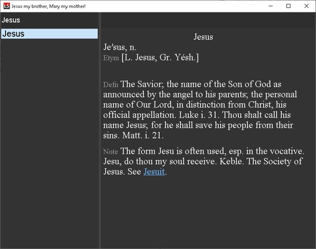The image size is (316, 249).
Task: Click the centered Jesus heading in the article
Action: [203, 37]
